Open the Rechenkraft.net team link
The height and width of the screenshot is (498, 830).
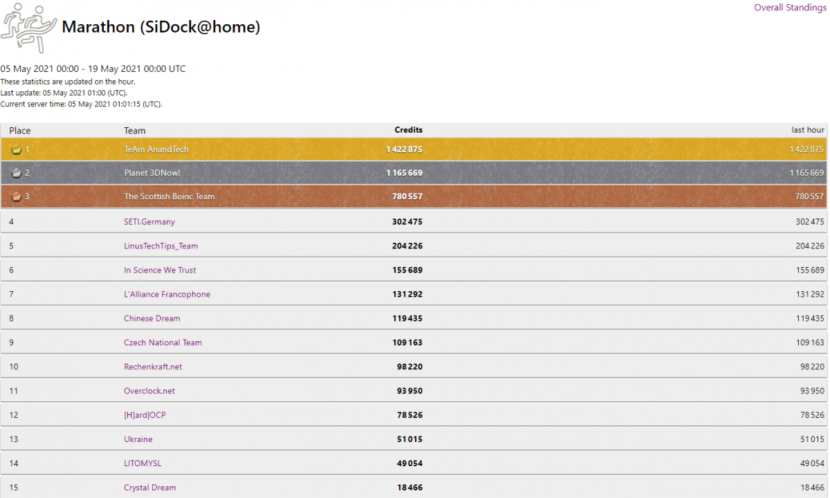click(x=153, y=367)
